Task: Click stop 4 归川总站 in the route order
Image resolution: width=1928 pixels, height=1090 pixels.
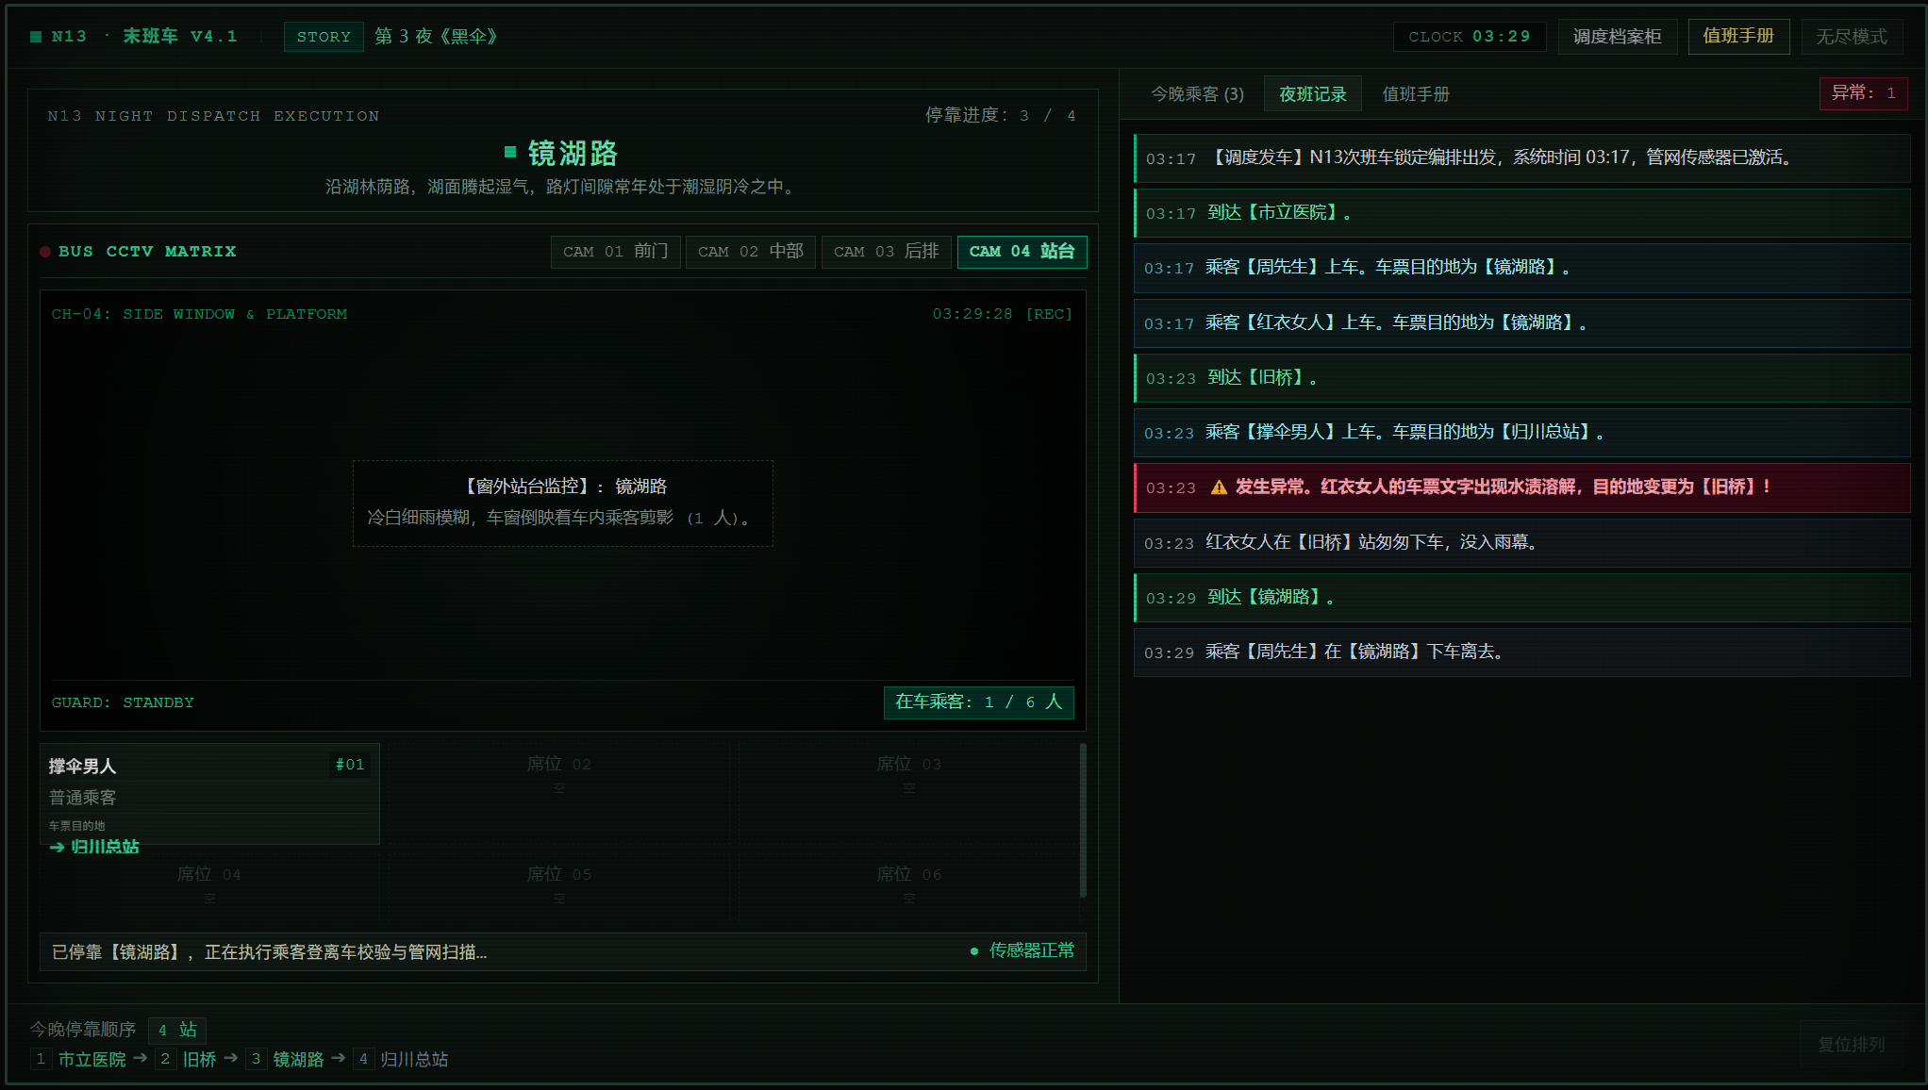Action: [x=402, y=1059]
